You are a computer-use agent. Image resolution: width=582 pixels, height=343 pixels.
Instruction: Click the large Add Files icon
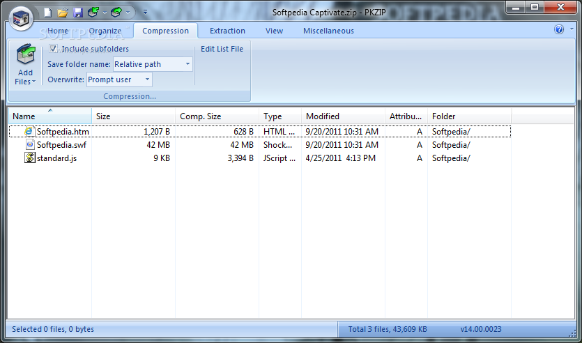coord(26,55)
